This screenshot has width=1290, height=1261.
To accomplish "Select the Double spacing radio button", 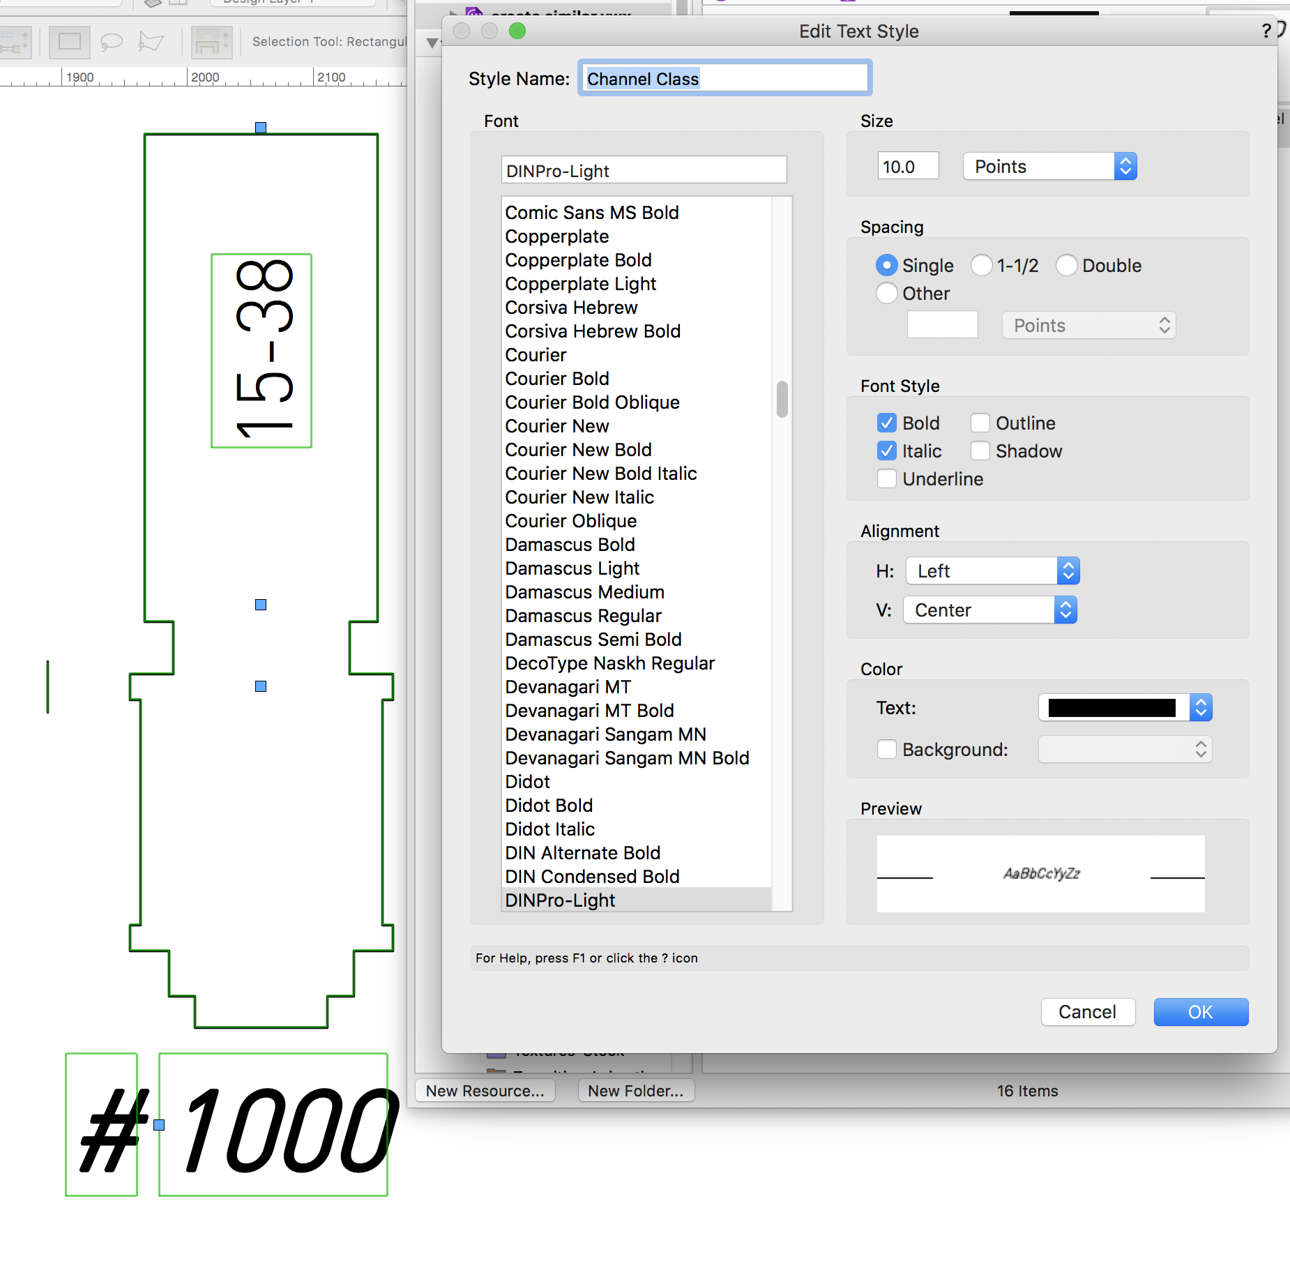I will coord(1067,265).
